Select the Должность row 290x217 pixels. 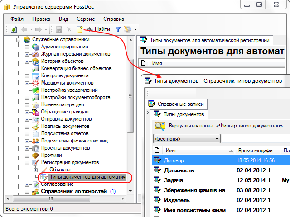pyautogui.click(x=221, y=170)
